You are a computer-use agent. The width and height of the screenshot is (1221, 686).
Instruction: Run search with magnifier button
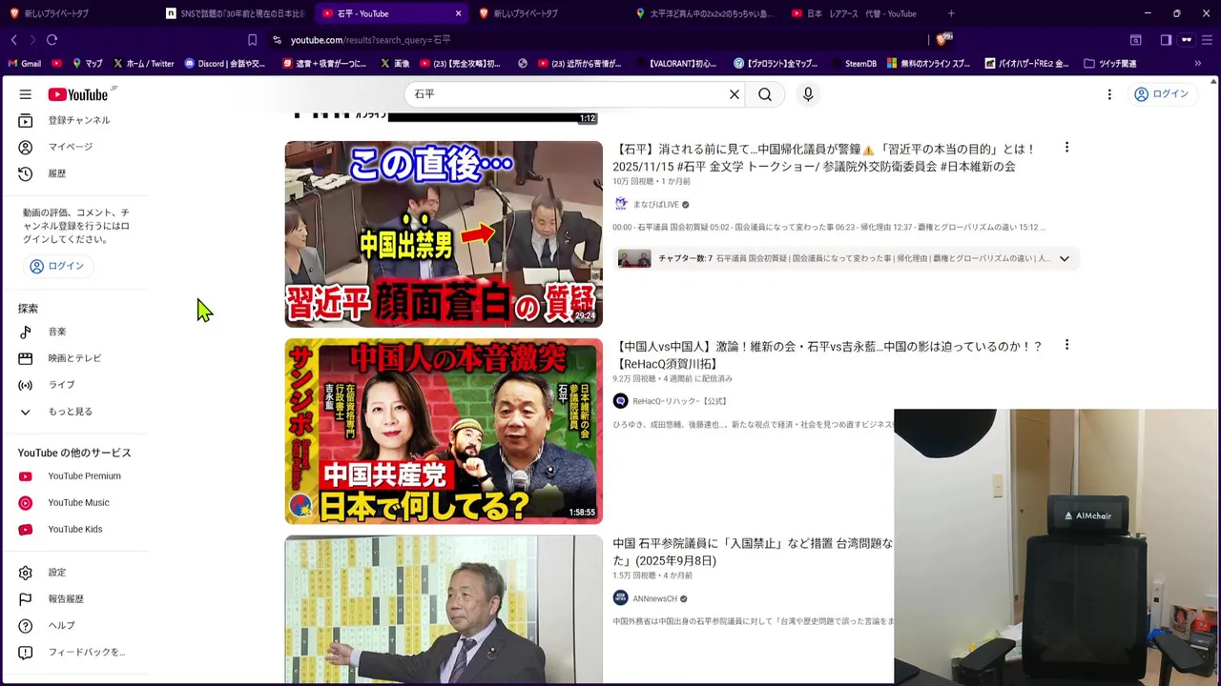765,94
